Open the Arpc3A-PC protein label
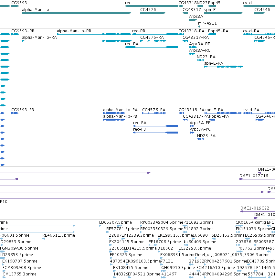Image resolution: width=275 pixels, height=279 pixels. coord(200,129)
